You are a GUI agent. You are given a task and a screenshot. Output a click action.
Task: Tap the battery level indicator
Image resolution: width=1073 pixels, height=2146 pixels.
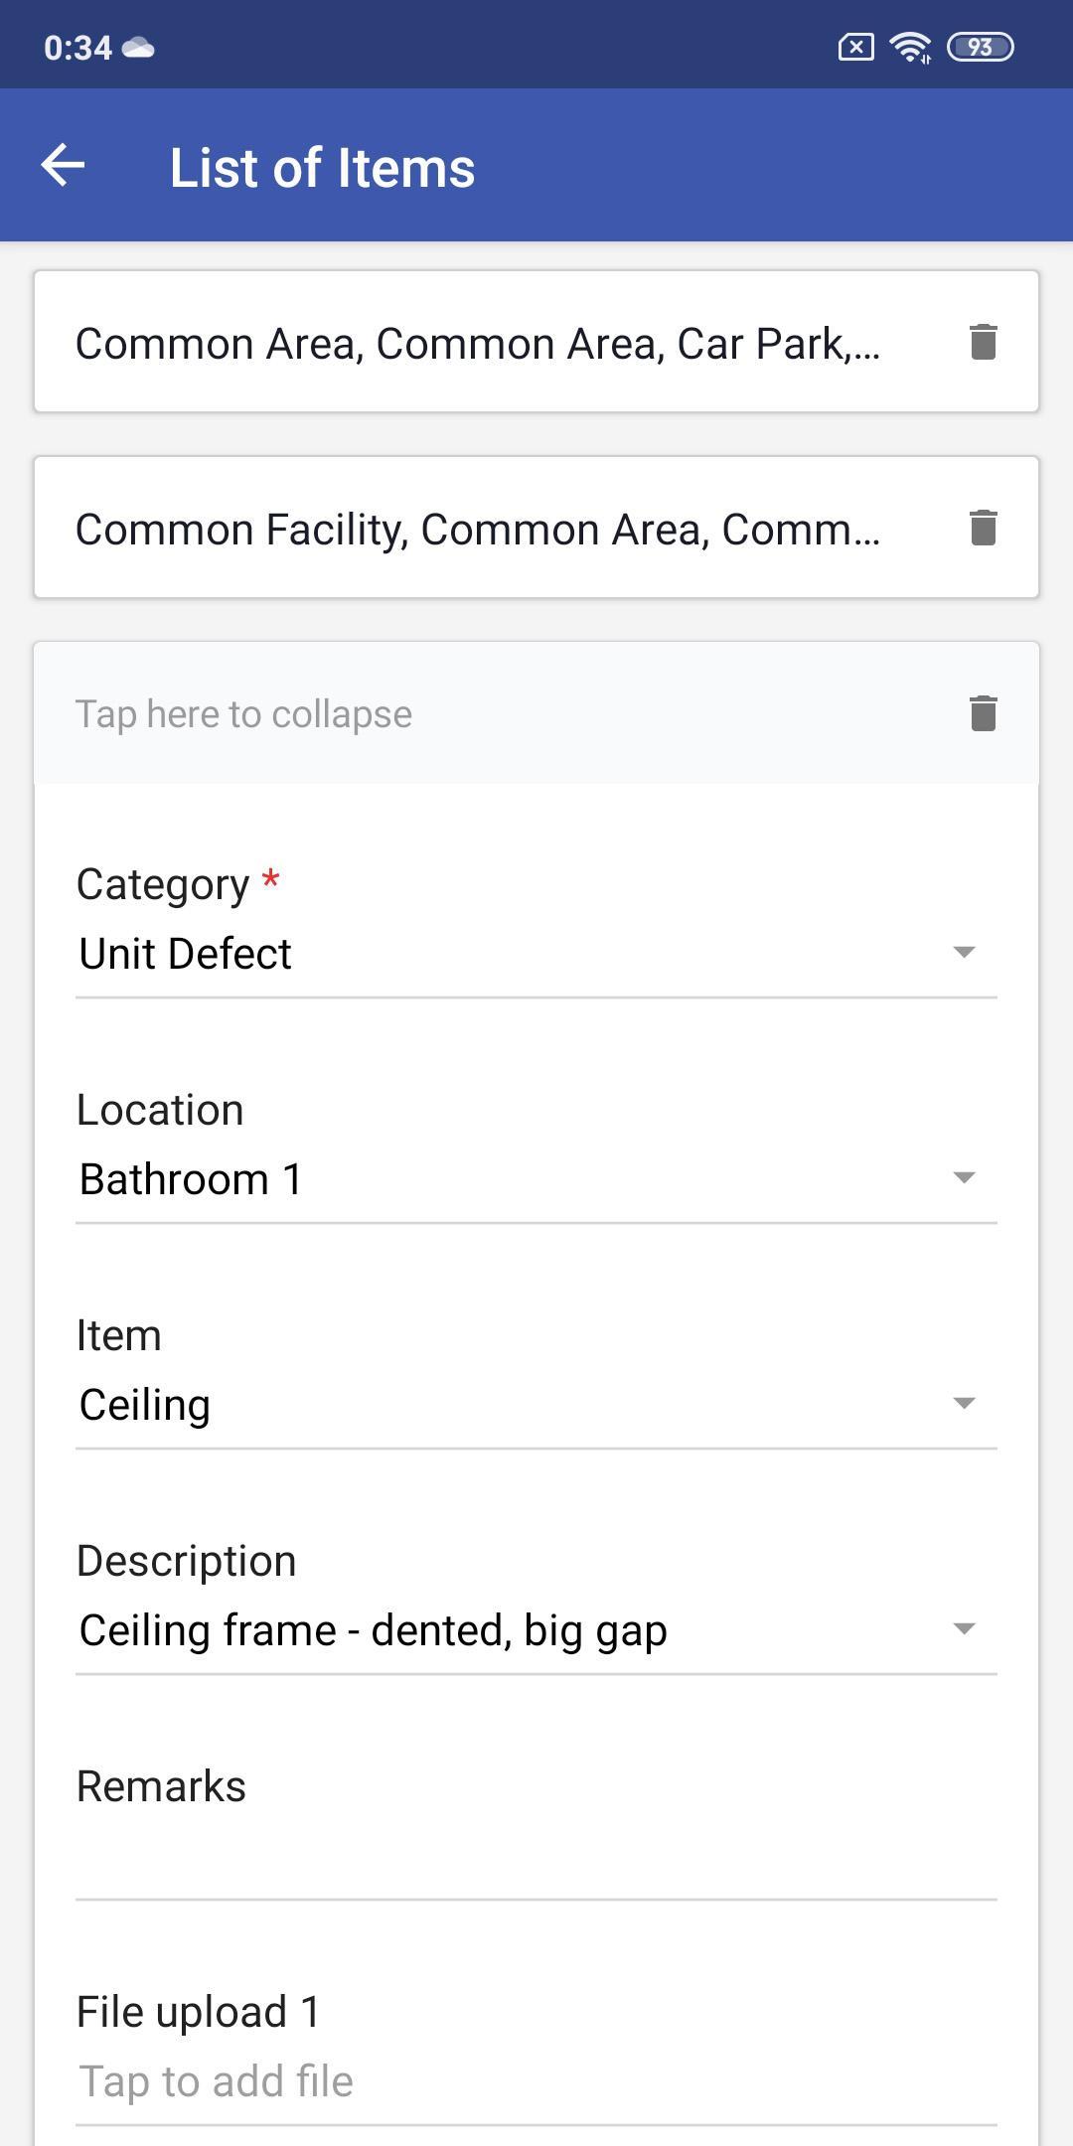(x=980, y=47)
